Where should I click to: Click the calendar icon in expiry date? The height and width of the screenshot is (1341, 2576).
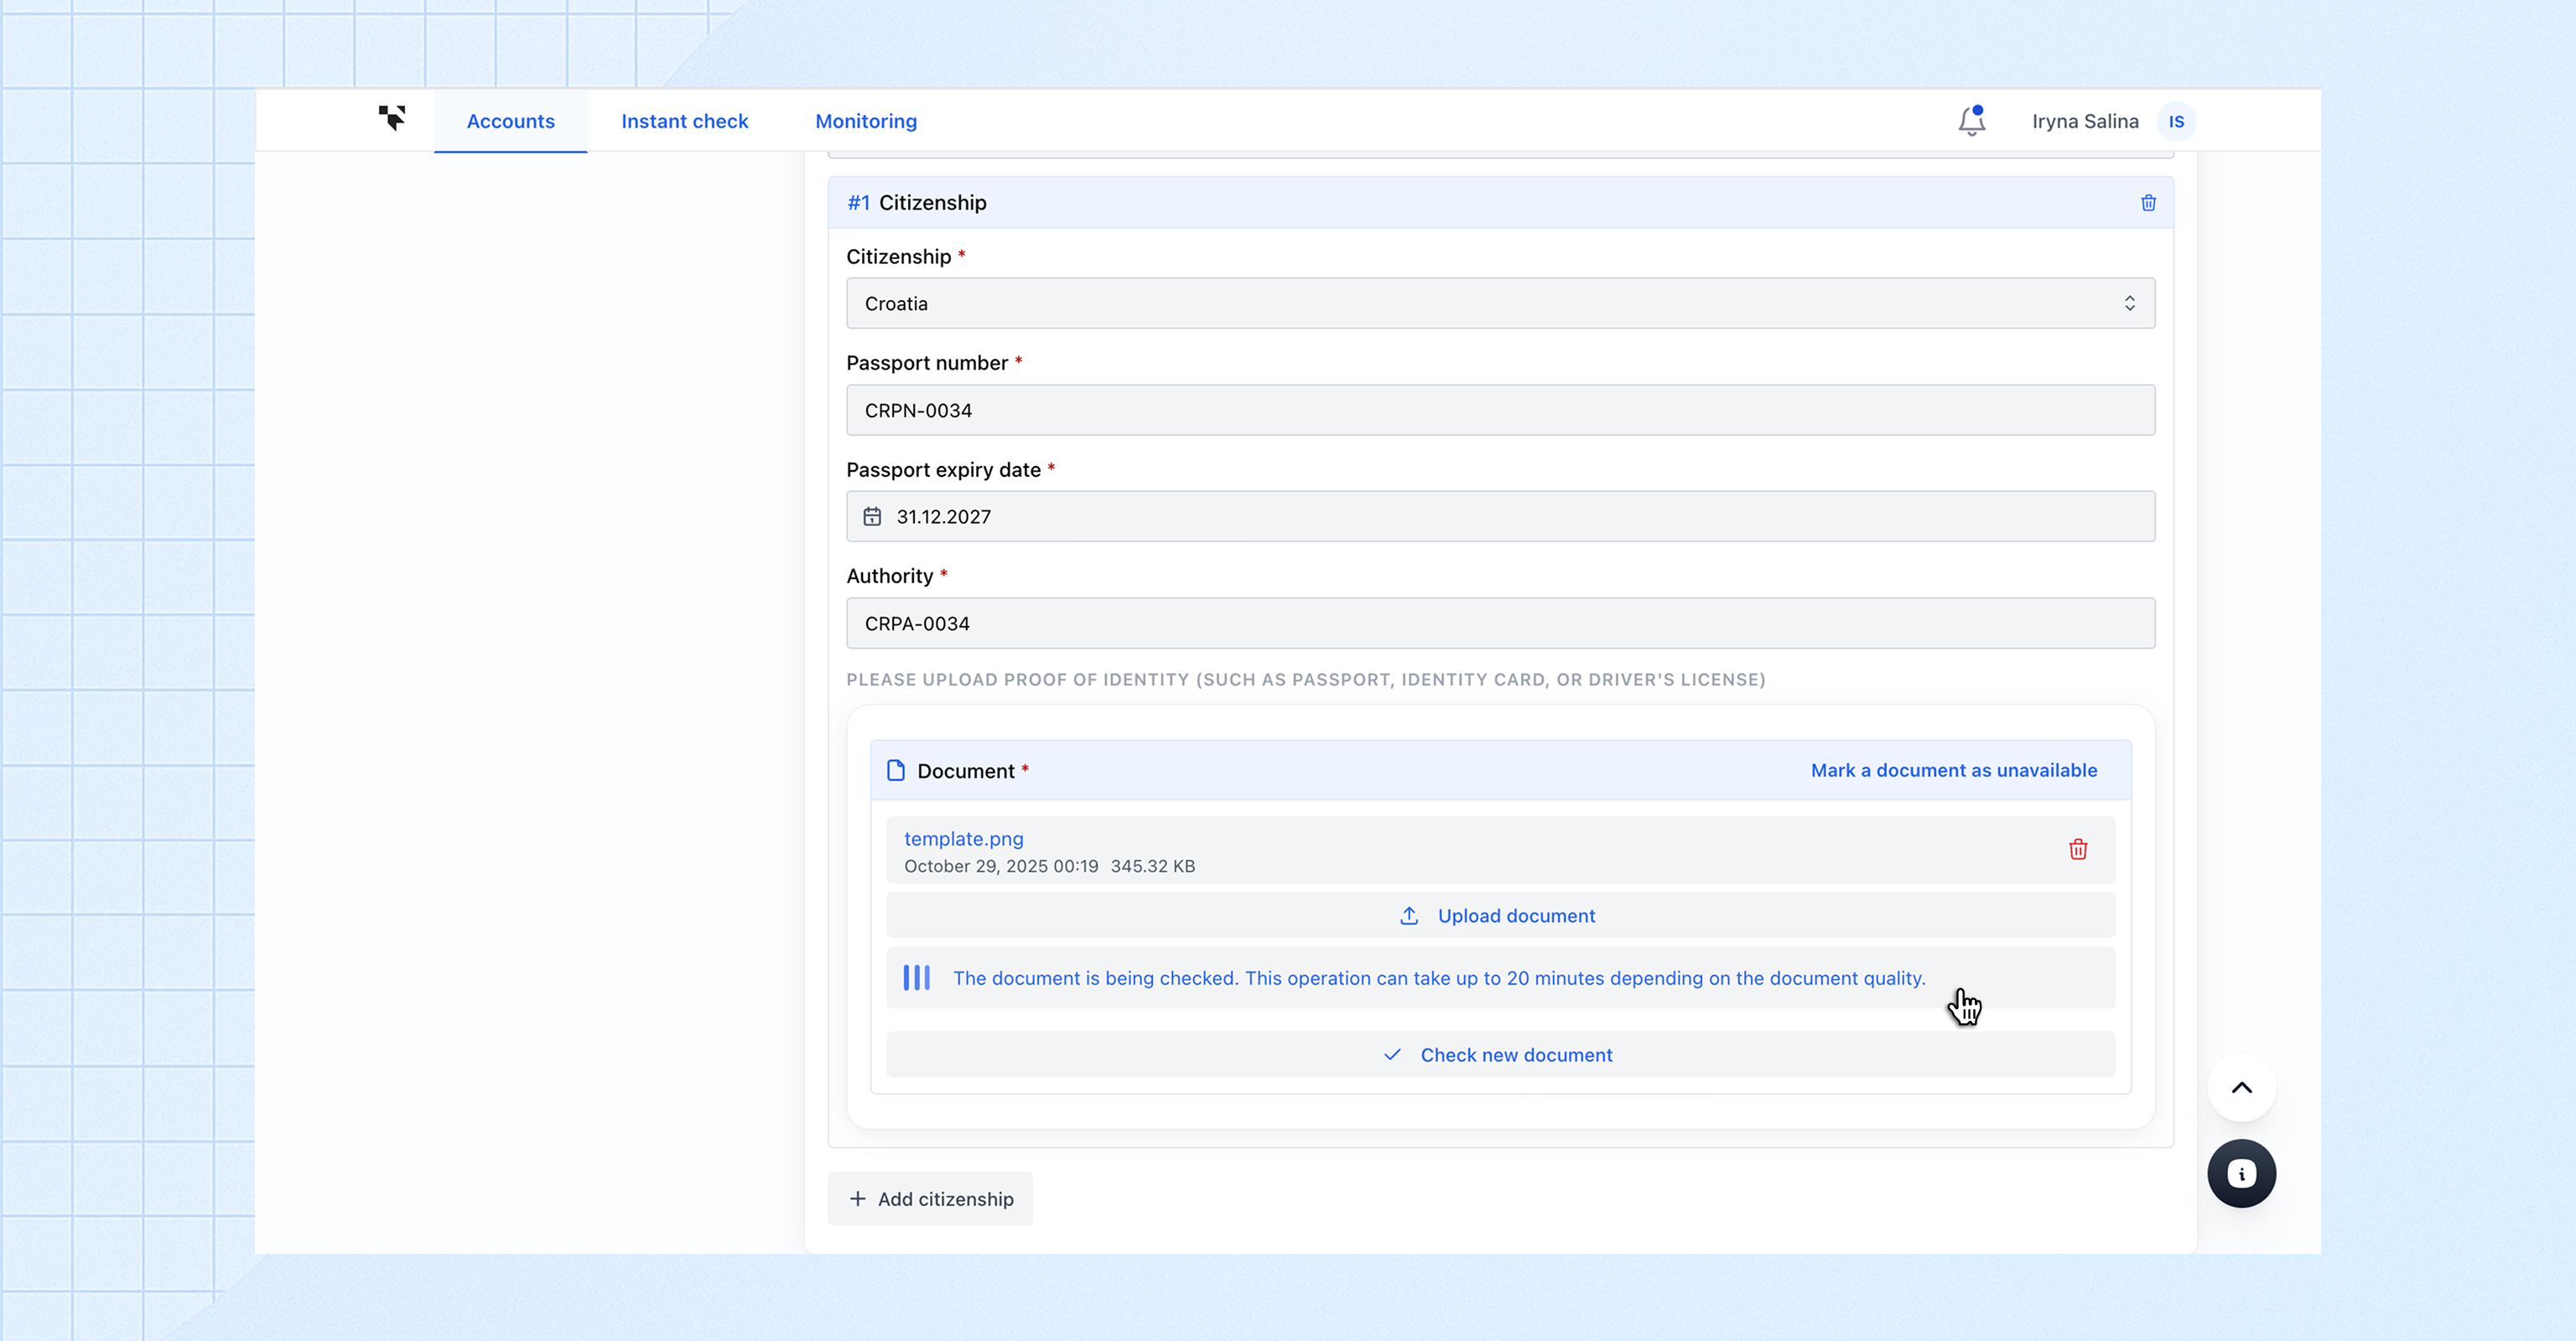(872, 516)
